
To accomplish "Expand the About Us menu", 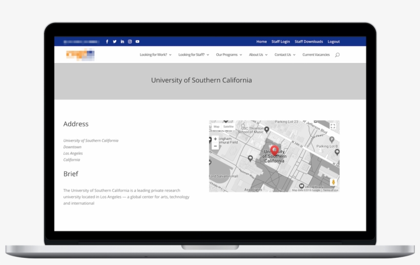I will coord(258,55).
